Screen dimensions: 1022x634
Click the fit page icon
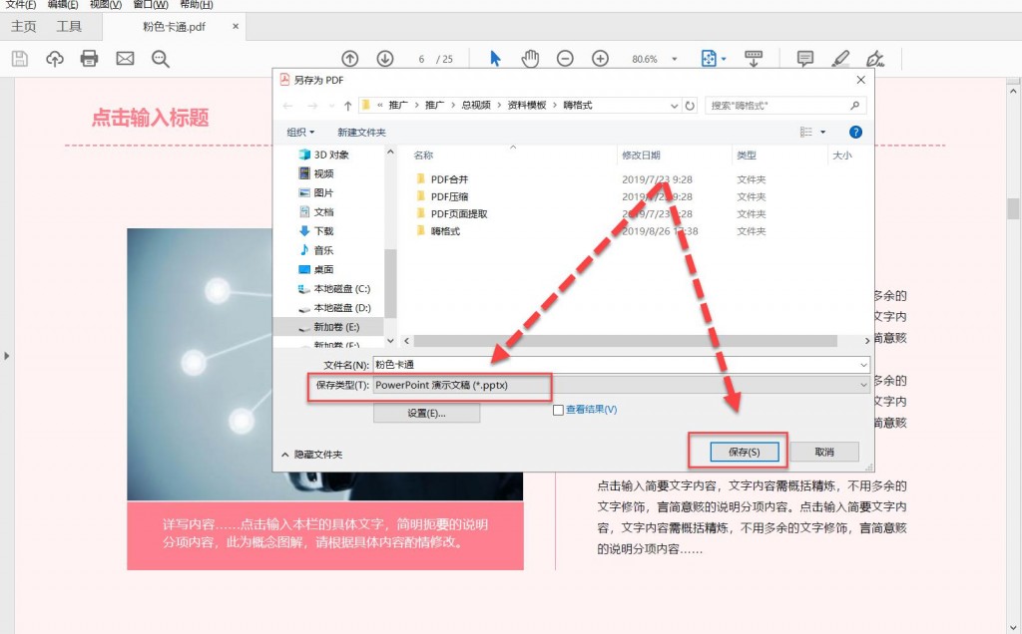click(x=709, y=59)
